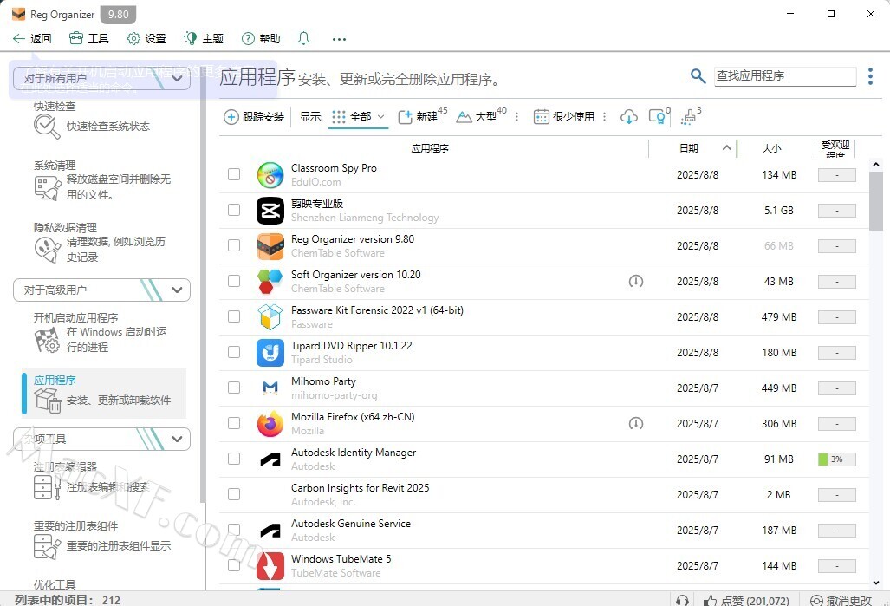This screenshot has width=890, height=606.
Task: Check the Mihomo Party checkbox
Action: click(234, 388)
